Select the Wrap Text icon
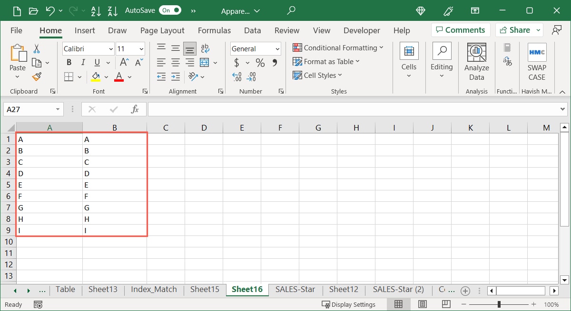The width and height of the screenshot is (571, 311). point(205,47)
